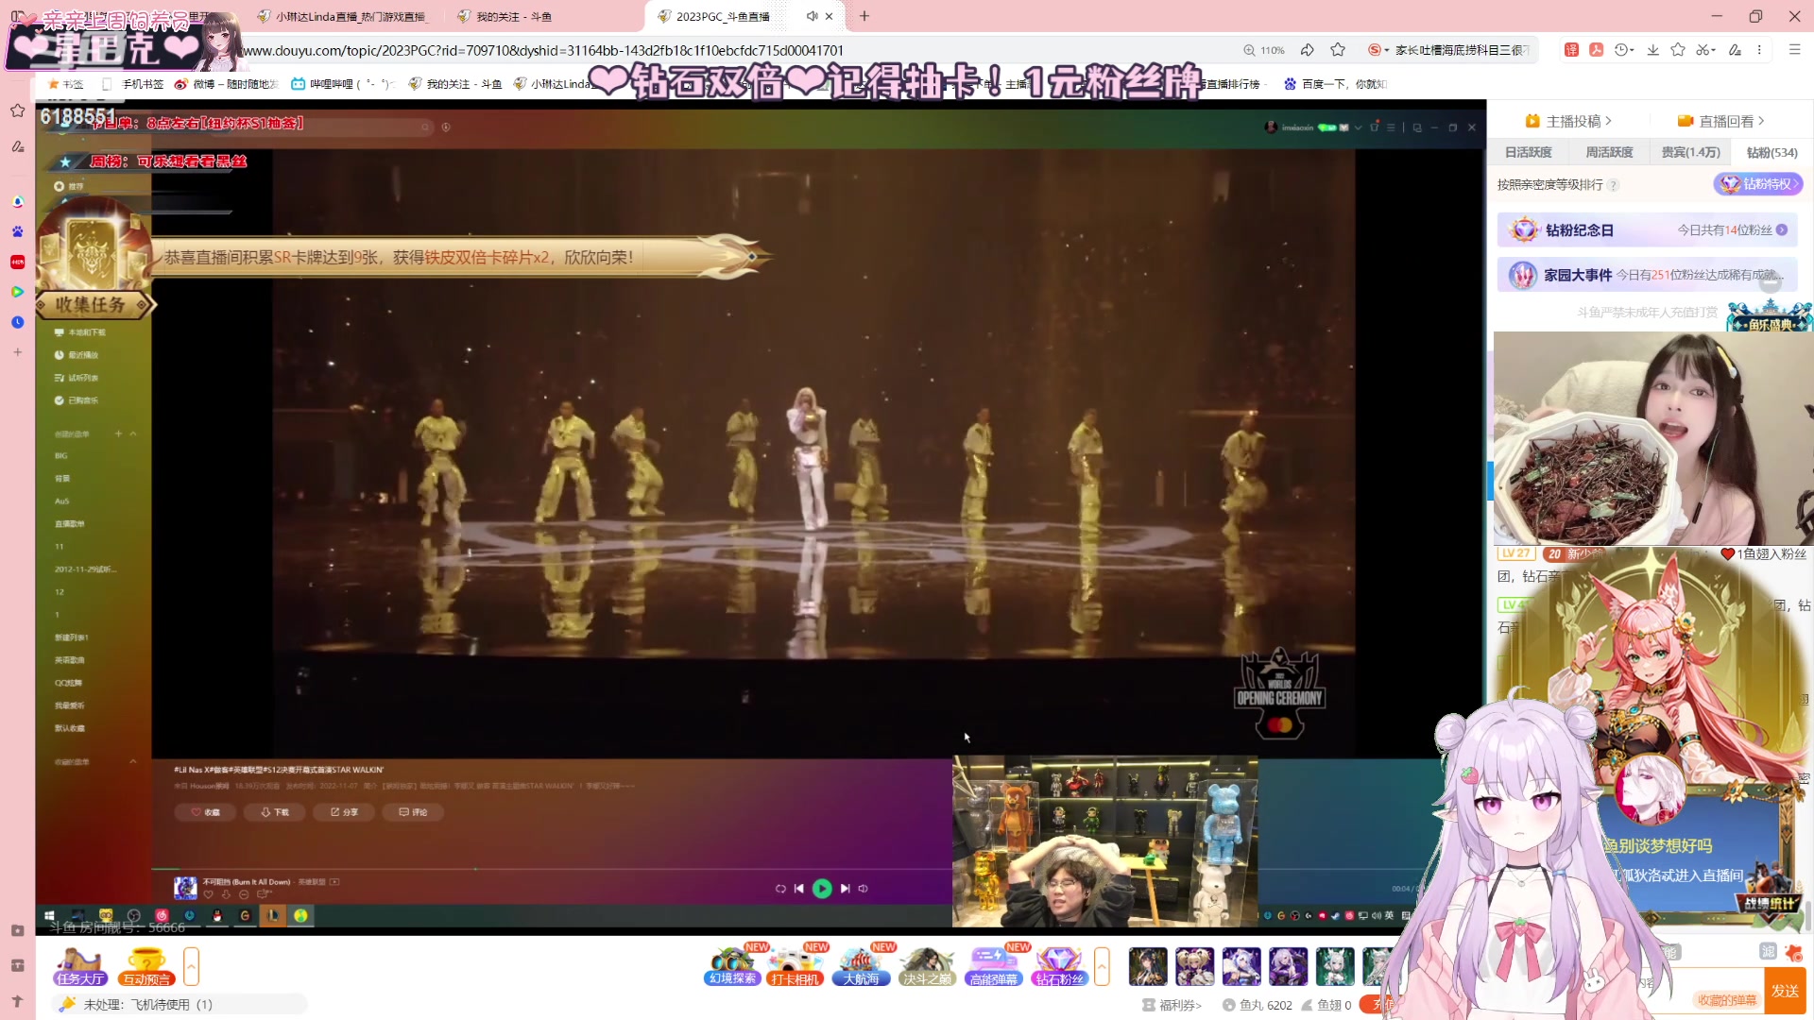Open the 决斗之巅 activity icon
The width and height of the screenshot is (1814, 1020).
point(927,965)
